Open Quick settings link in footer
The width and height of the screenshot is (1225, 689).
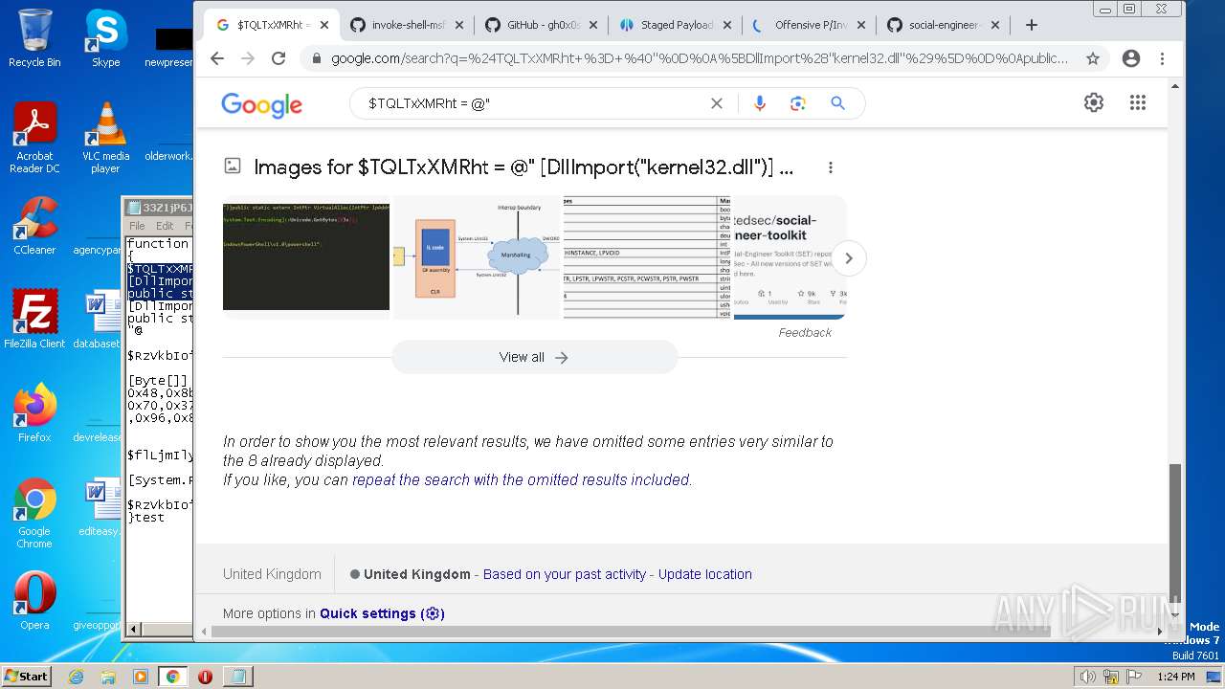coord(382,613)
